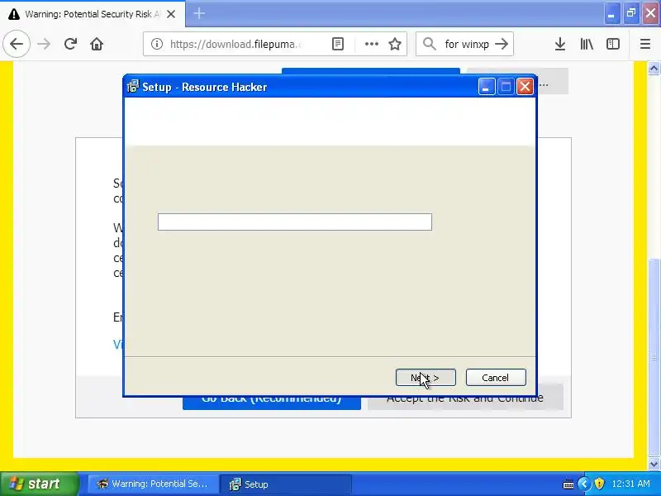Viewport: 661px width, 496px height.
Task: Click Cancel in Resource Hacker setup
Action: [496, 378]
